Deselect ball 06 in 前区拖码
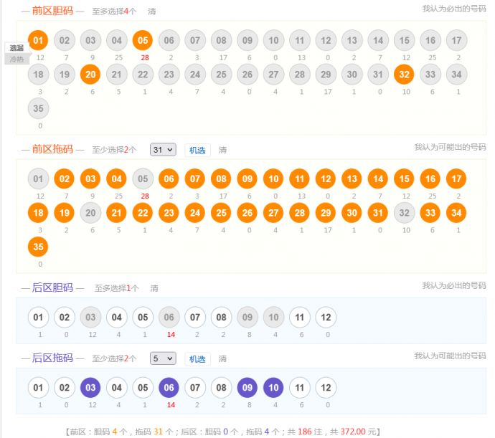Image resolution: width=495 pixels, height=438 pixels. pos(169,179)
